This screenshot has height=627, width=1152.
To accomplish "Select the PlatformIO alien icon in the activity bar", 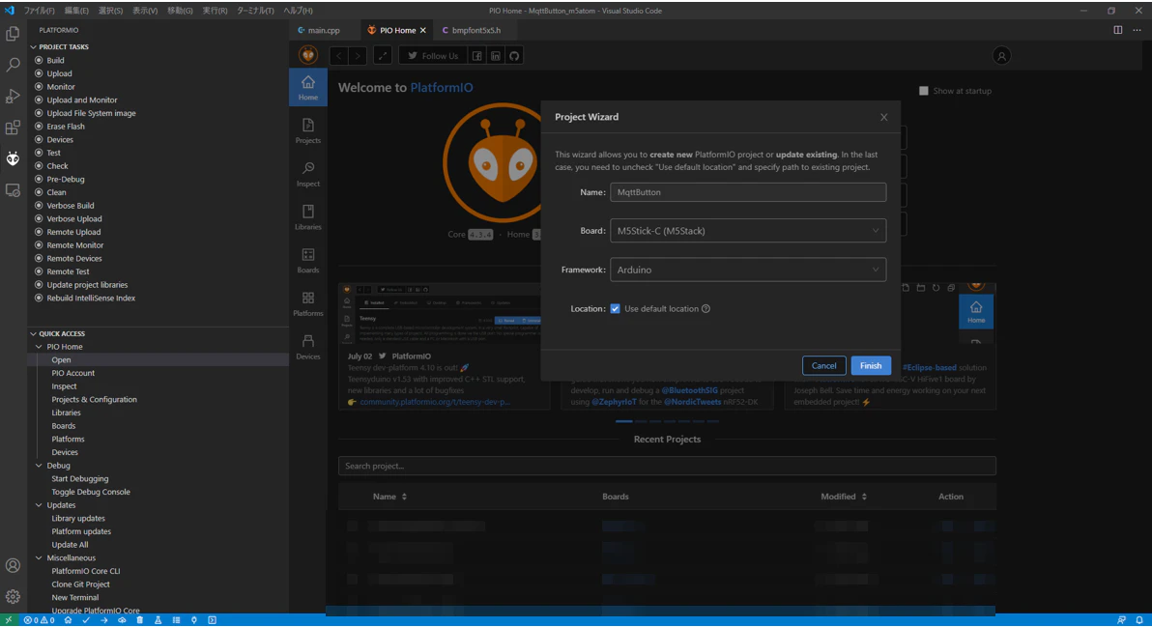I will pyautogui.click(x=13, y=158).
